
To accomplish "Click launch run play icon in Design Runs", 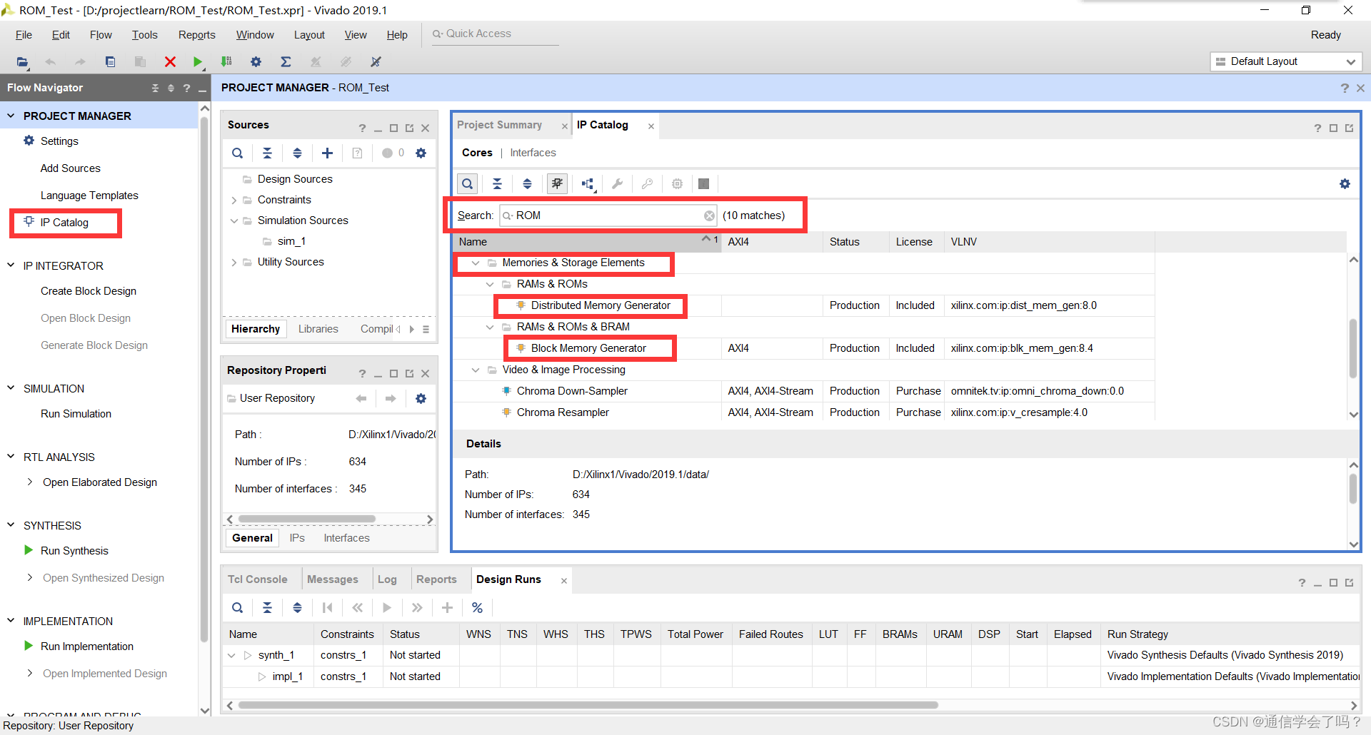I will (387, 607).
